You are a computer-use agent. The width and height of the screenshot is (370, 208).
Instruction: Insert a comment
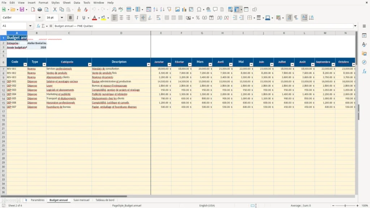pyautogui.click(x=215, y=9)
